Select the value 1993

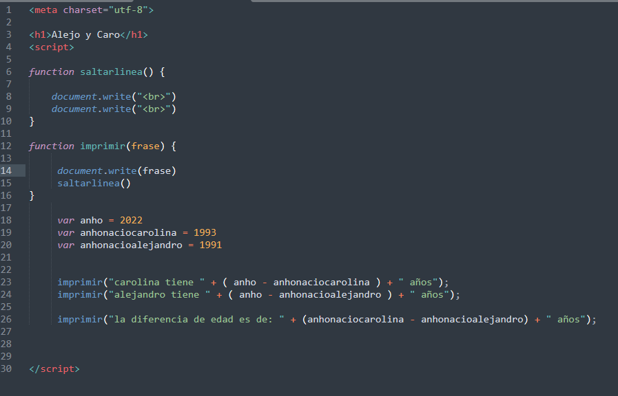click(205, 232)
